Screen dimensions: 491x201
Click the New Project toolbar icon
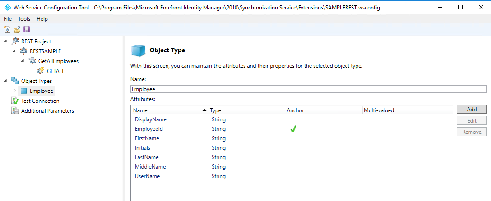point(7,30)
